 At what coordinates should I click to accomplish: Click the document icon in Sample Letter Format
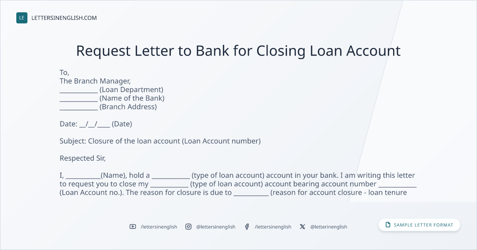(388, 225)
